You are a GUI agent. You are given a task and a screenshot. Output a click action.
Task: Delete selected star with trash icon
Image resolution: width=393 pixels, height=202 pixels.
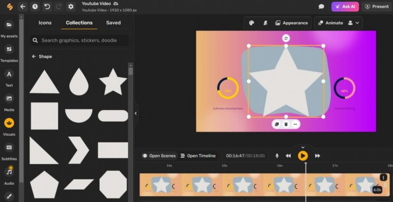(286, 125)
